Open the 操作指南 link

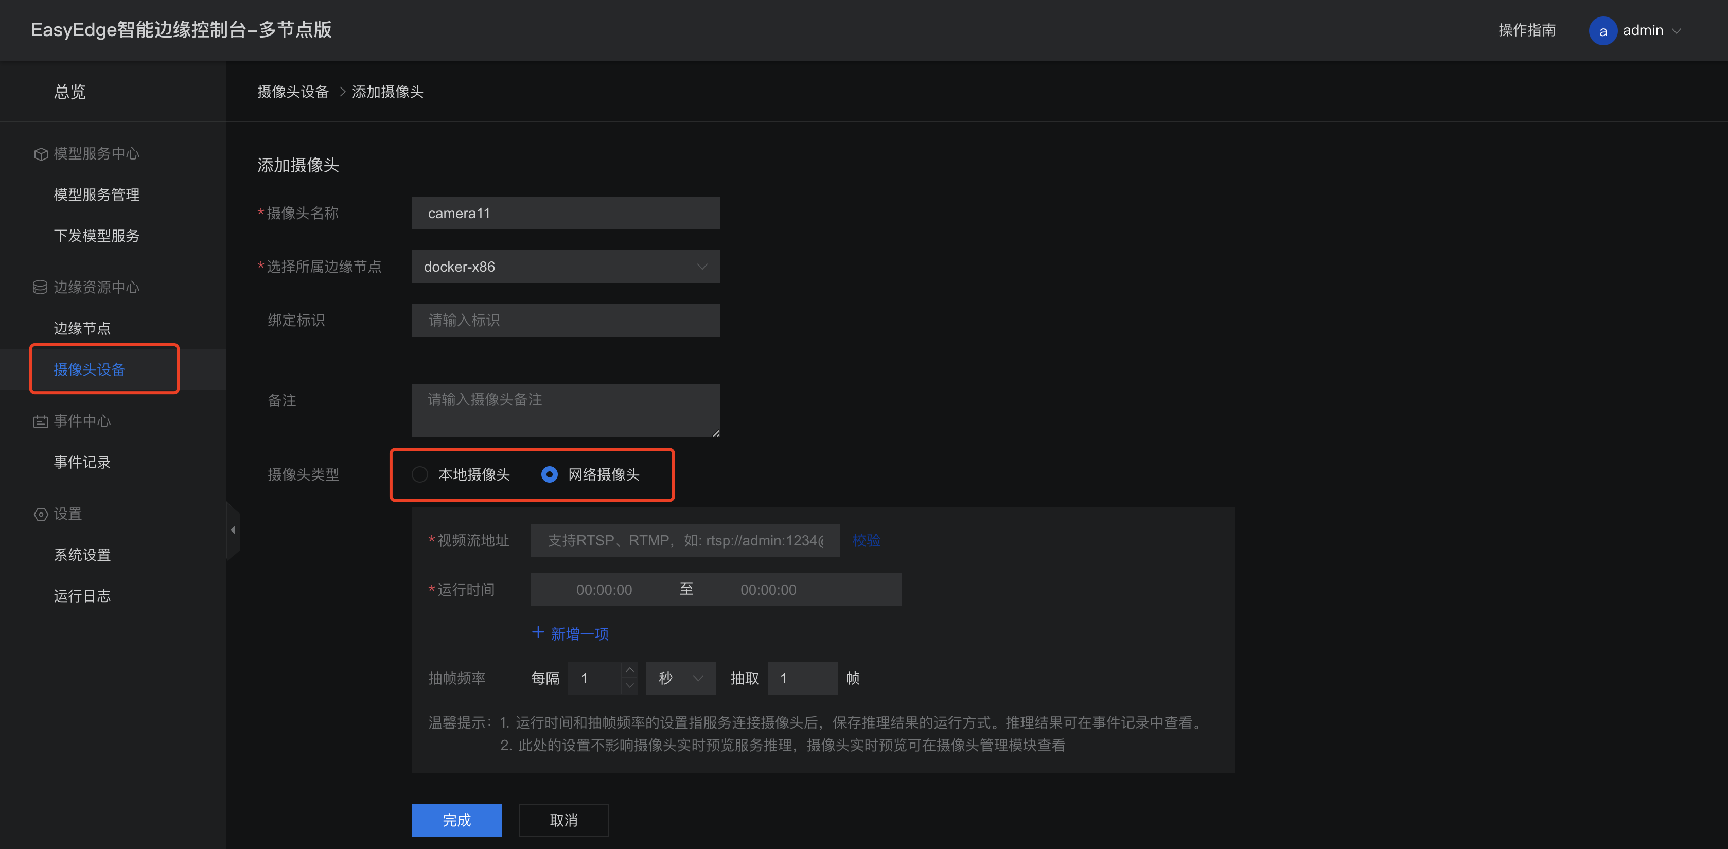(x=1527, y=30)
